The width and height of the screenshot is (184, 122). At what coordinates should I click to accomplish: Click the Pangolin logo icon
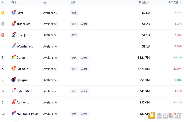13,69
